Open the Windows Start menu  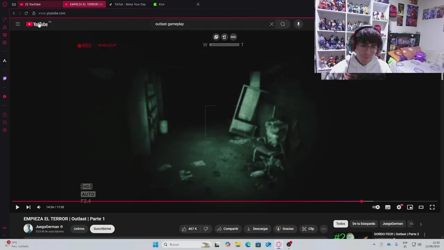155,244
